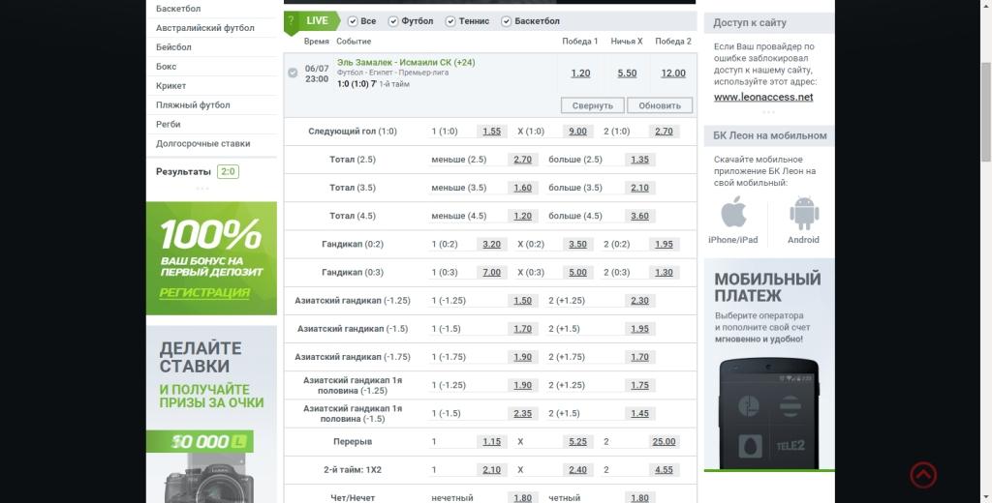992x503 pixels.
Task: Select Тотал меньше (4.5) odds 1.20
Action: tap(522, 216)
